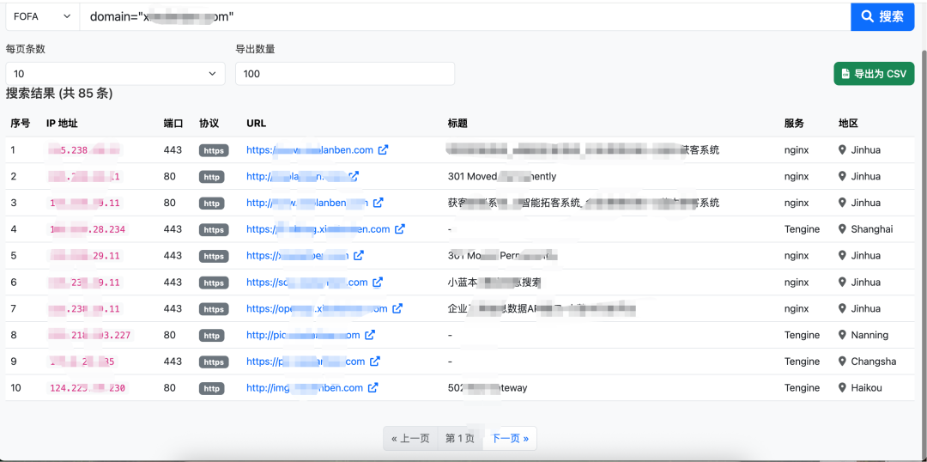
Task: Click the http badge in row 10
Action: (212, 389)
